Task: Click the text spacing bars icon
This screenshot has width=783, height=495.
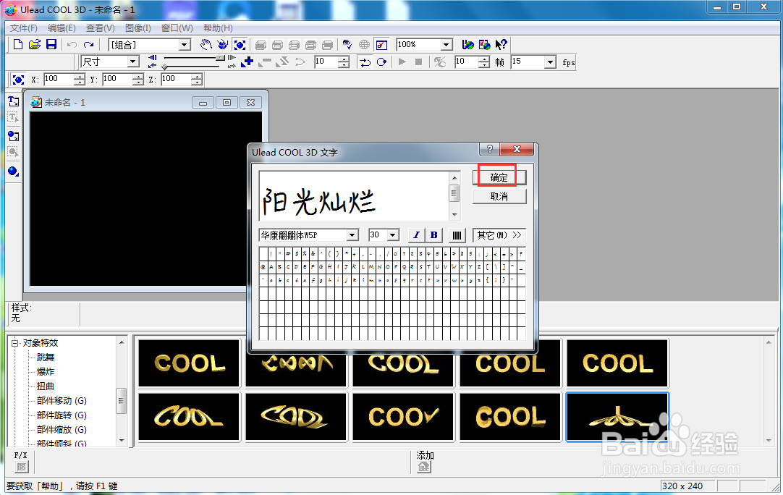Action: (457, 235)
